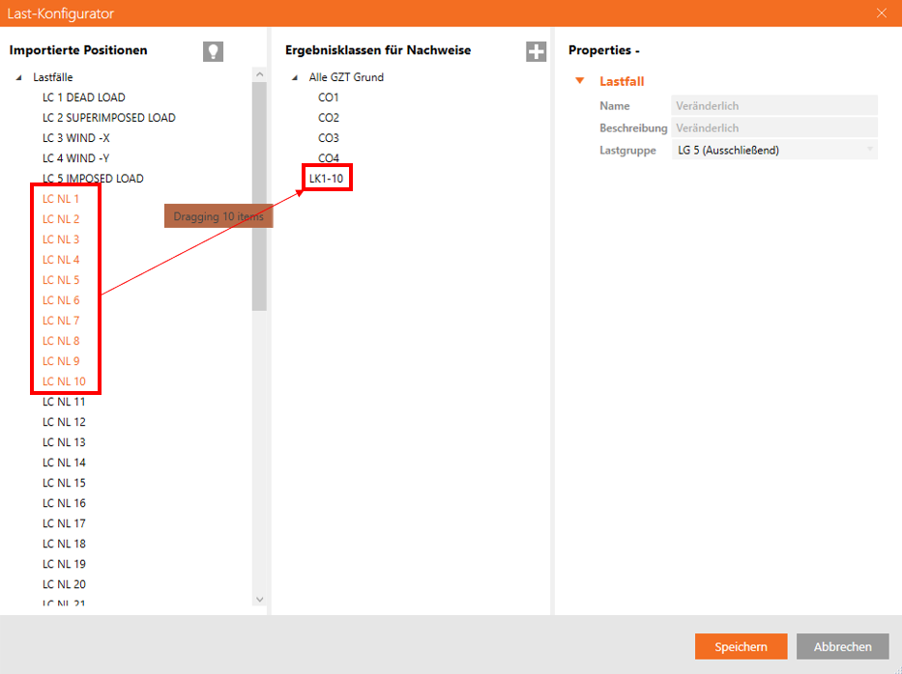This screenshot has width=902, height=674.
Task: Add new result class with plus icon
Action: pos(537,52)
